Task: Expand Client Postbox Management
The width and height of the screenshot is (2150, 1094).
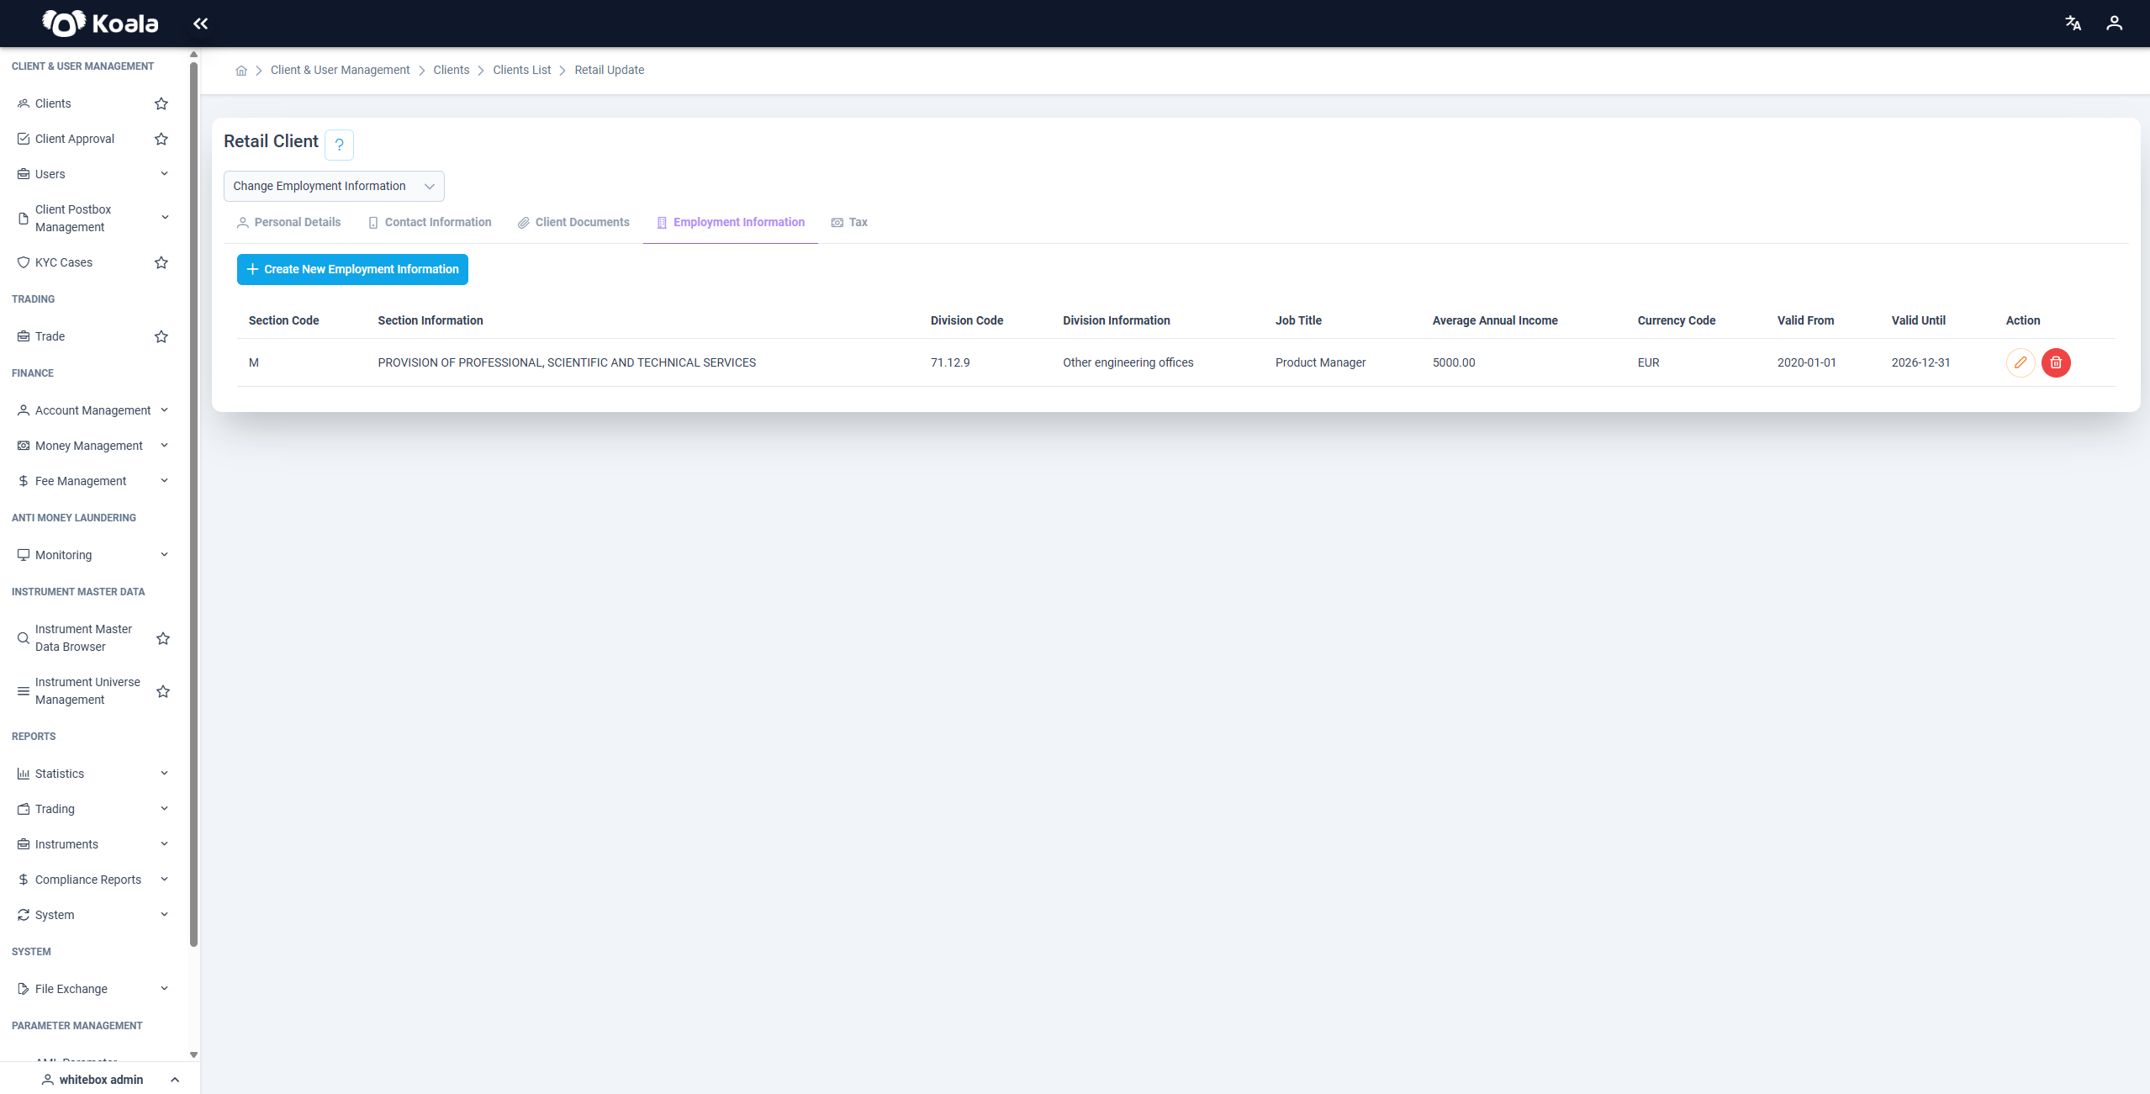Action: point(92,218)
